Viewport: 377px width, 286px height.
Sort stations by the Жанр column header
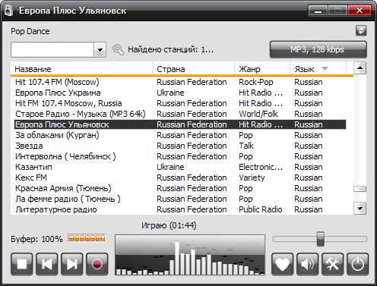click(262, 69)
